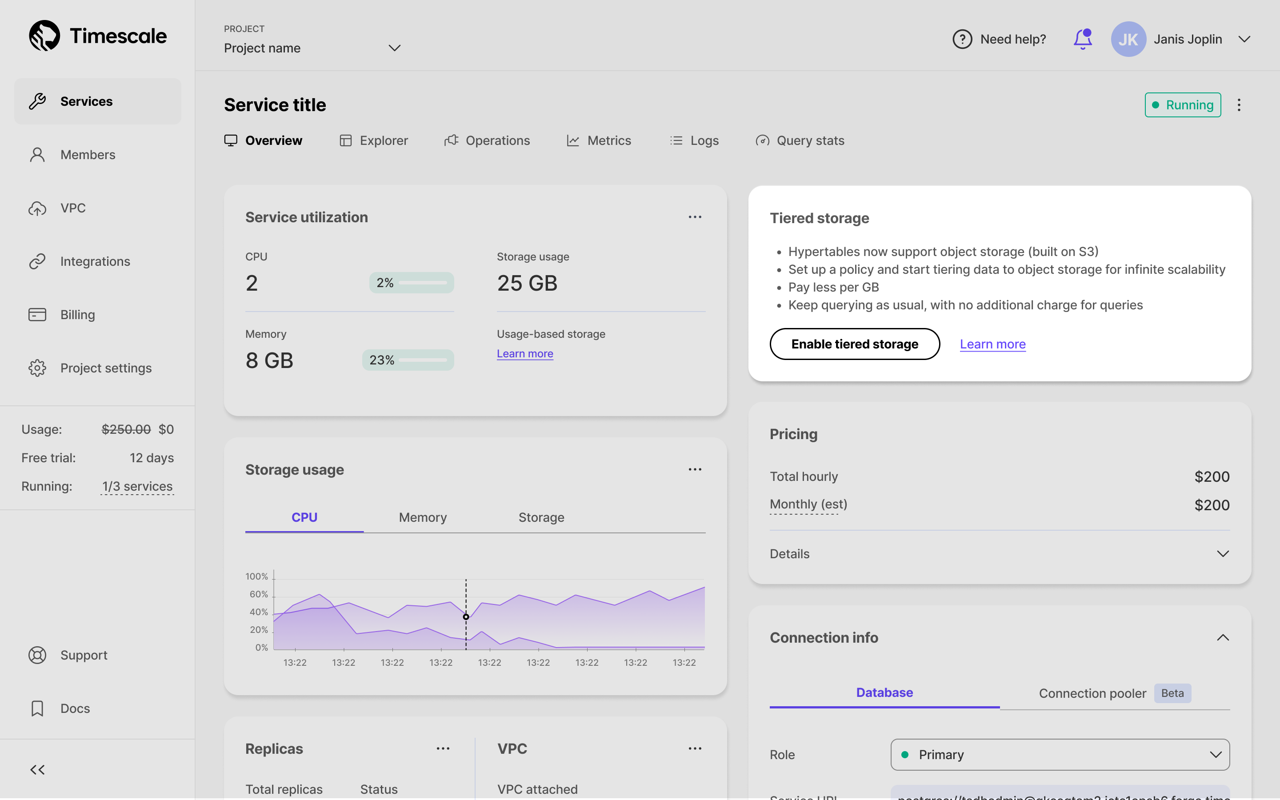Click the chart's dashed timeline marker point

[x=466, y=617]
